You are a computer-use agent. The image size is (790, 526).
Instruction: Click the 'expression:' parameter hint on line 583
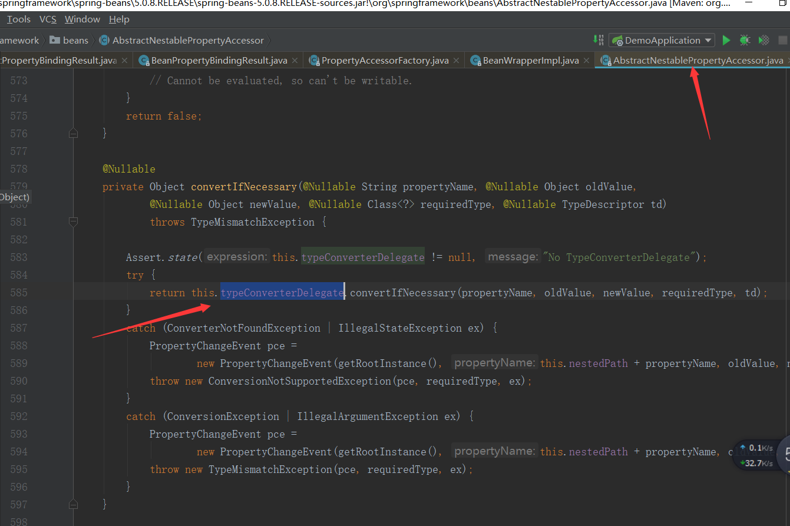click(236, 257)
